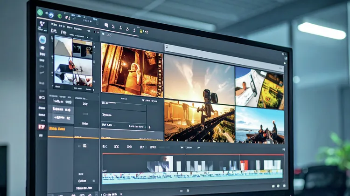This screenshot has height=196, width=350.
Task: Click the green circle icon in the title bar
Action: [x=40, y=13]
